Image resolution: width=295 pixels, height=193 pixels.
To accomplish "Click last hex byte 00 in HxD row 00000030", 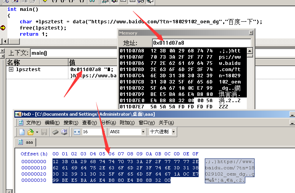I will (168, 180).
